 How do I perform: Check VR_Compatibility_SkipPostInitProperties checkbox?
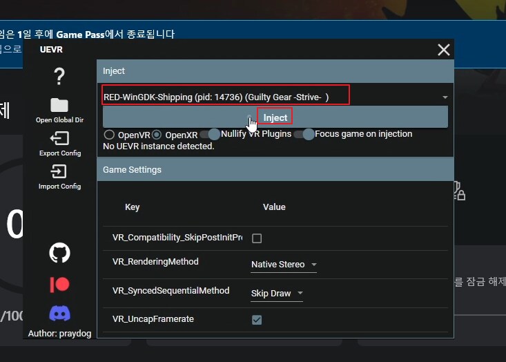click(257, 238)
